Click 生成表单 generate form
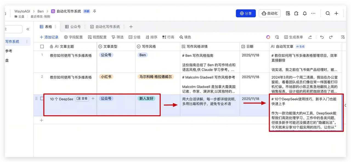 (x=293, y=37)
